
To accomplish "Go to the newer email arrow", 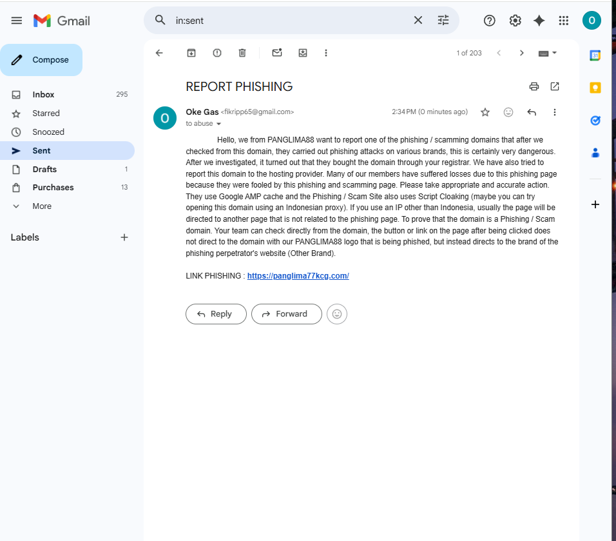I will (499, 53).
